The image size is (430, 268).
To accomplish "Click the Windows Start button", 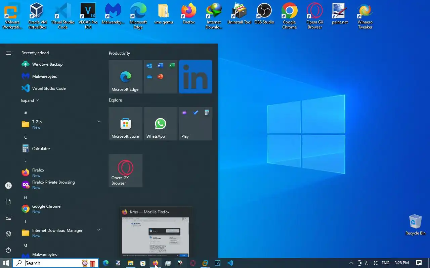I will click(x=6, y=263).
